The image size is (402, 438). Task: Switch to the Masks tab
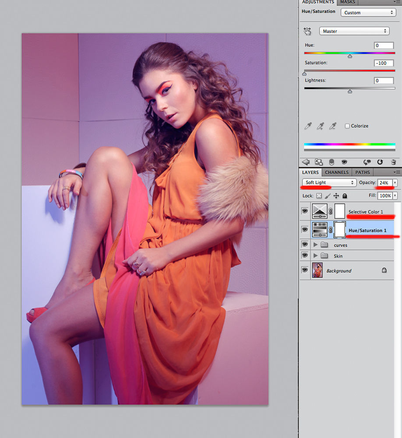tap(348, 2)
